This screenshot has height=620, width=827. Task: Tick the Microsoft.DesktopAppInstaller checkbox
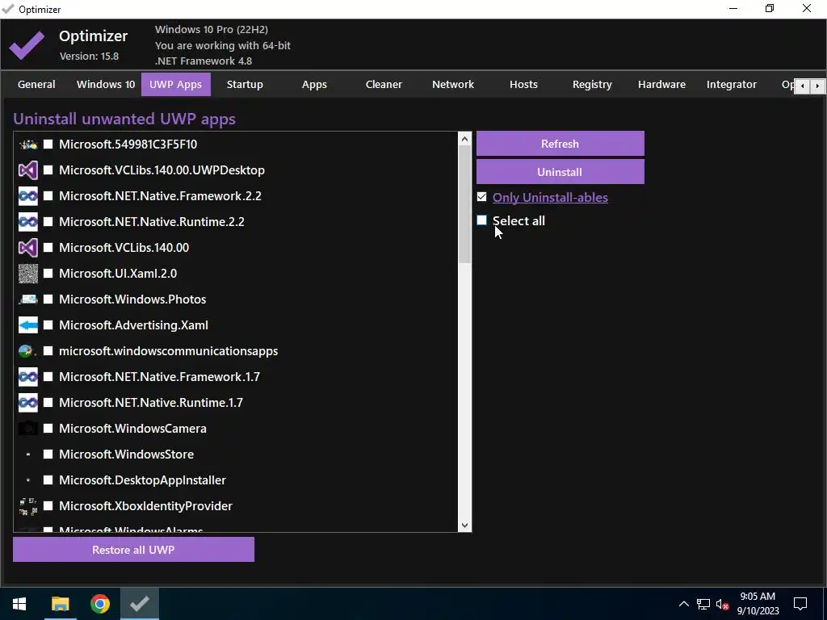(48, 480)
